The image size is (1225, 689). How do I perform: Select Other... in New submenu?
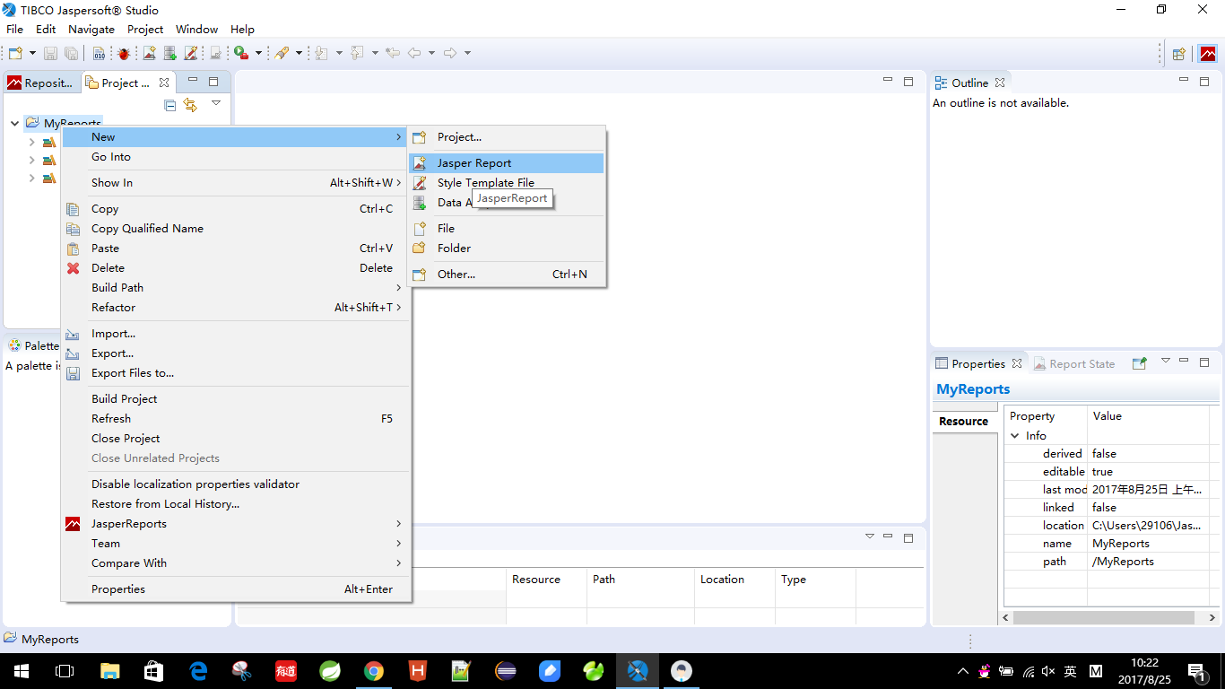pyautogui.click(x=506, y=274)
